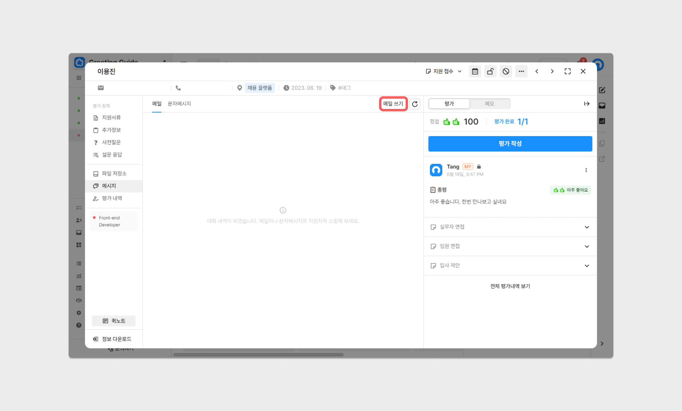Open the three-dot more options menu
Image resolution: width=682 pixels, height=411 pixels.
521,71
